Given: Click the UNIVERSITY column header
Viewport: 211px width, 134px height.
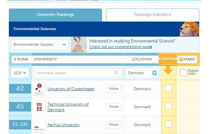Looking at the screenshot, I should click(45, 59).
